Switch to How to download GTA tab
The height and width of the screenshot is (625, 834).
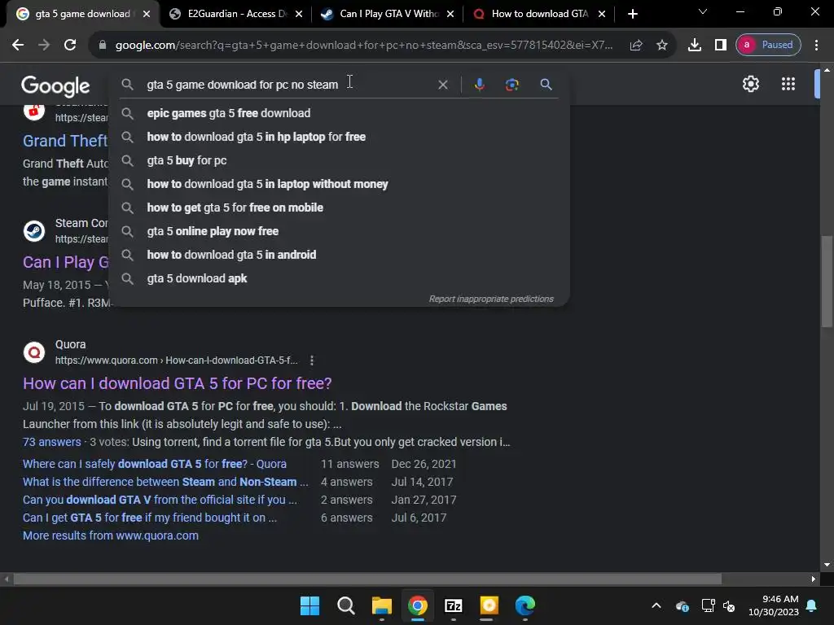point(533,15)
